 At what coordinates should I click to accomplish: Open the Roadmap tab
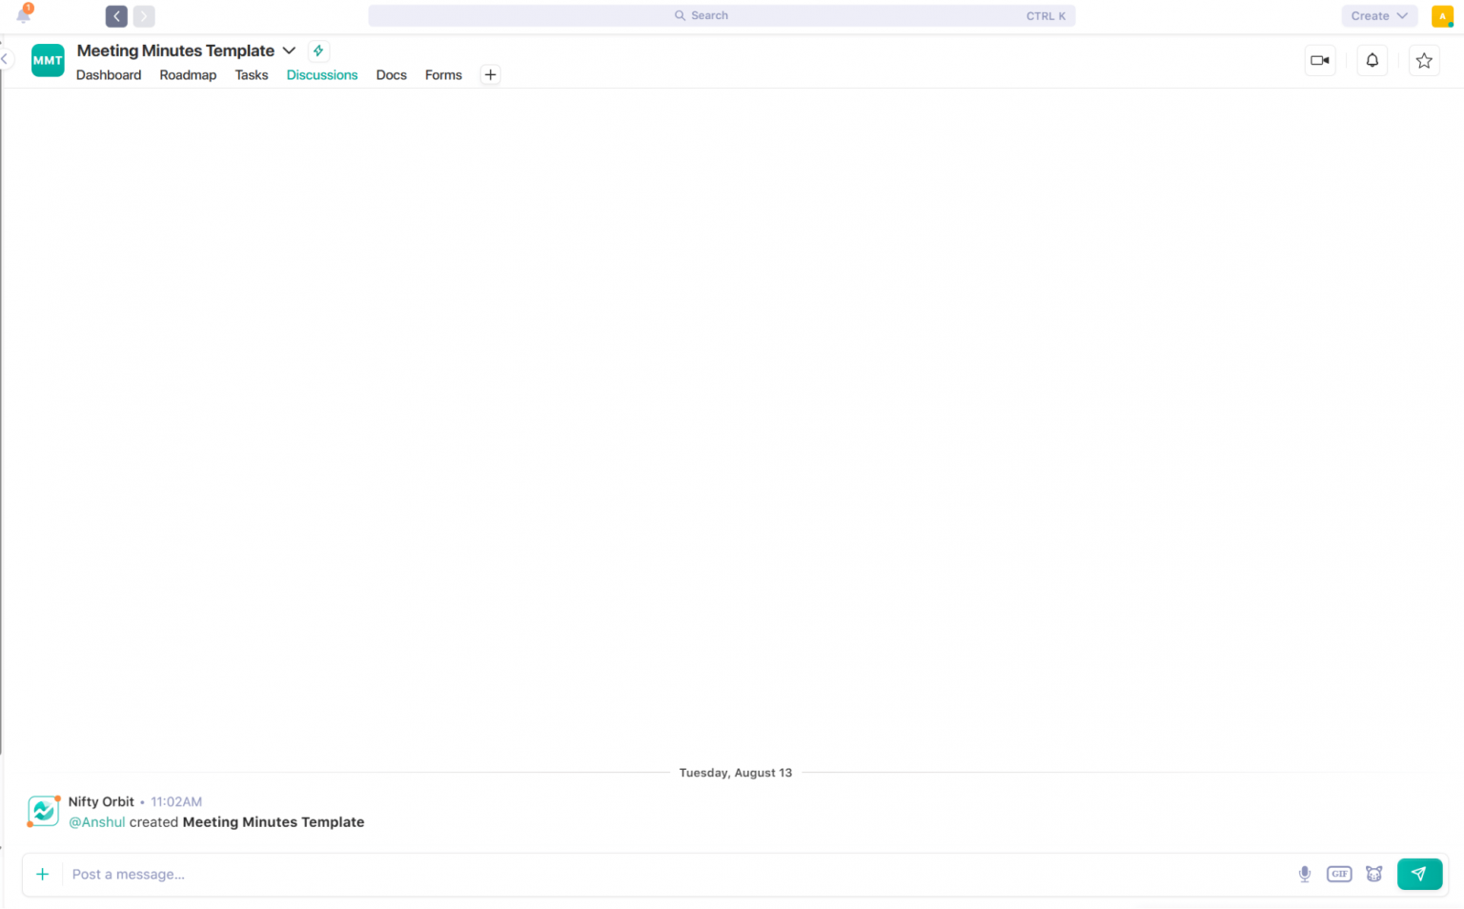pyautogui.click(x=188, y=75)
